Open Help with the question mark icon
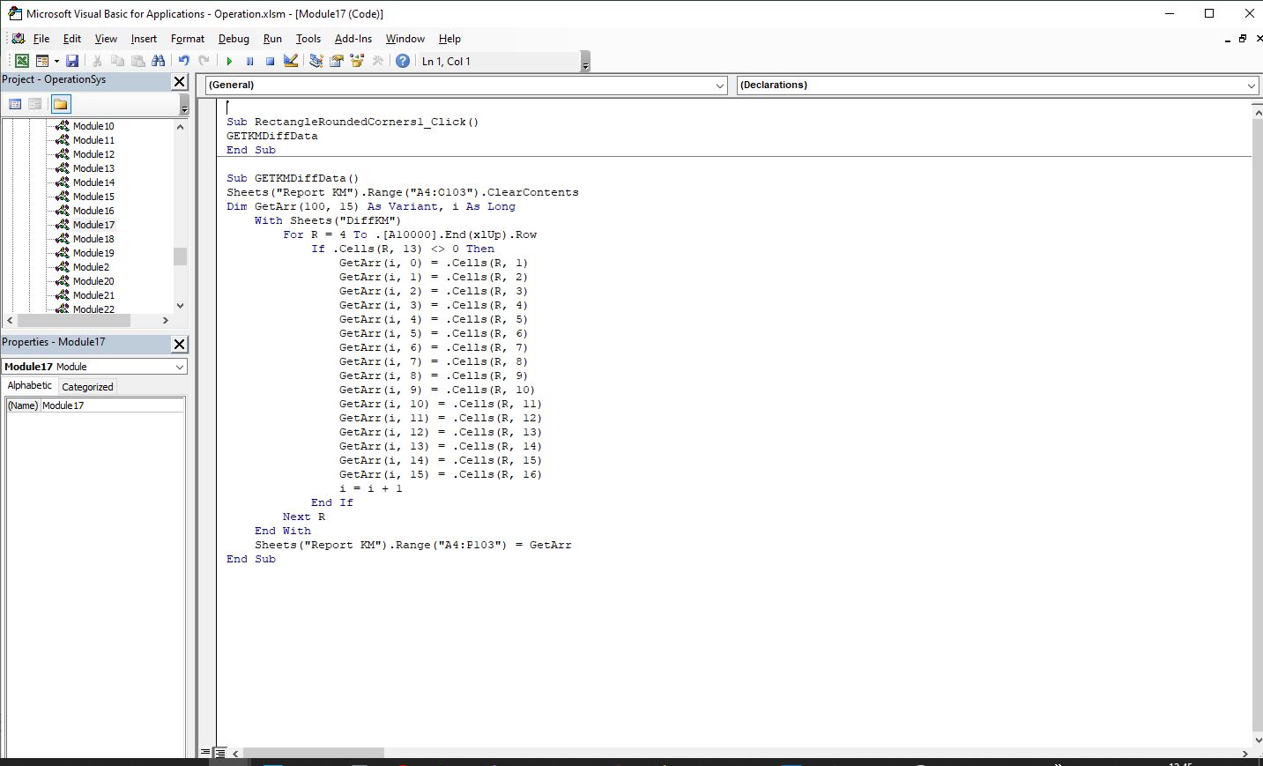 coord(403,61)
